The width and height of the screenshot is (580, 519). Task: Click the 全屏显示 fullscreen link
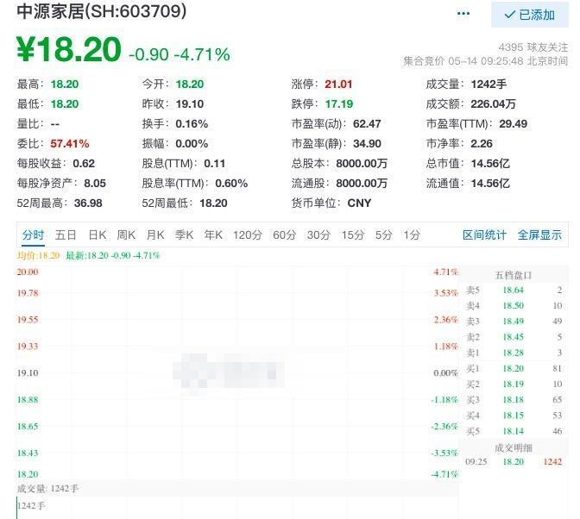[539, 235]
